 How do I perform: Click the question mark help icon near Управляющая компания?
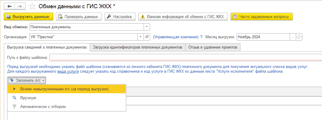tap(201, 37)
